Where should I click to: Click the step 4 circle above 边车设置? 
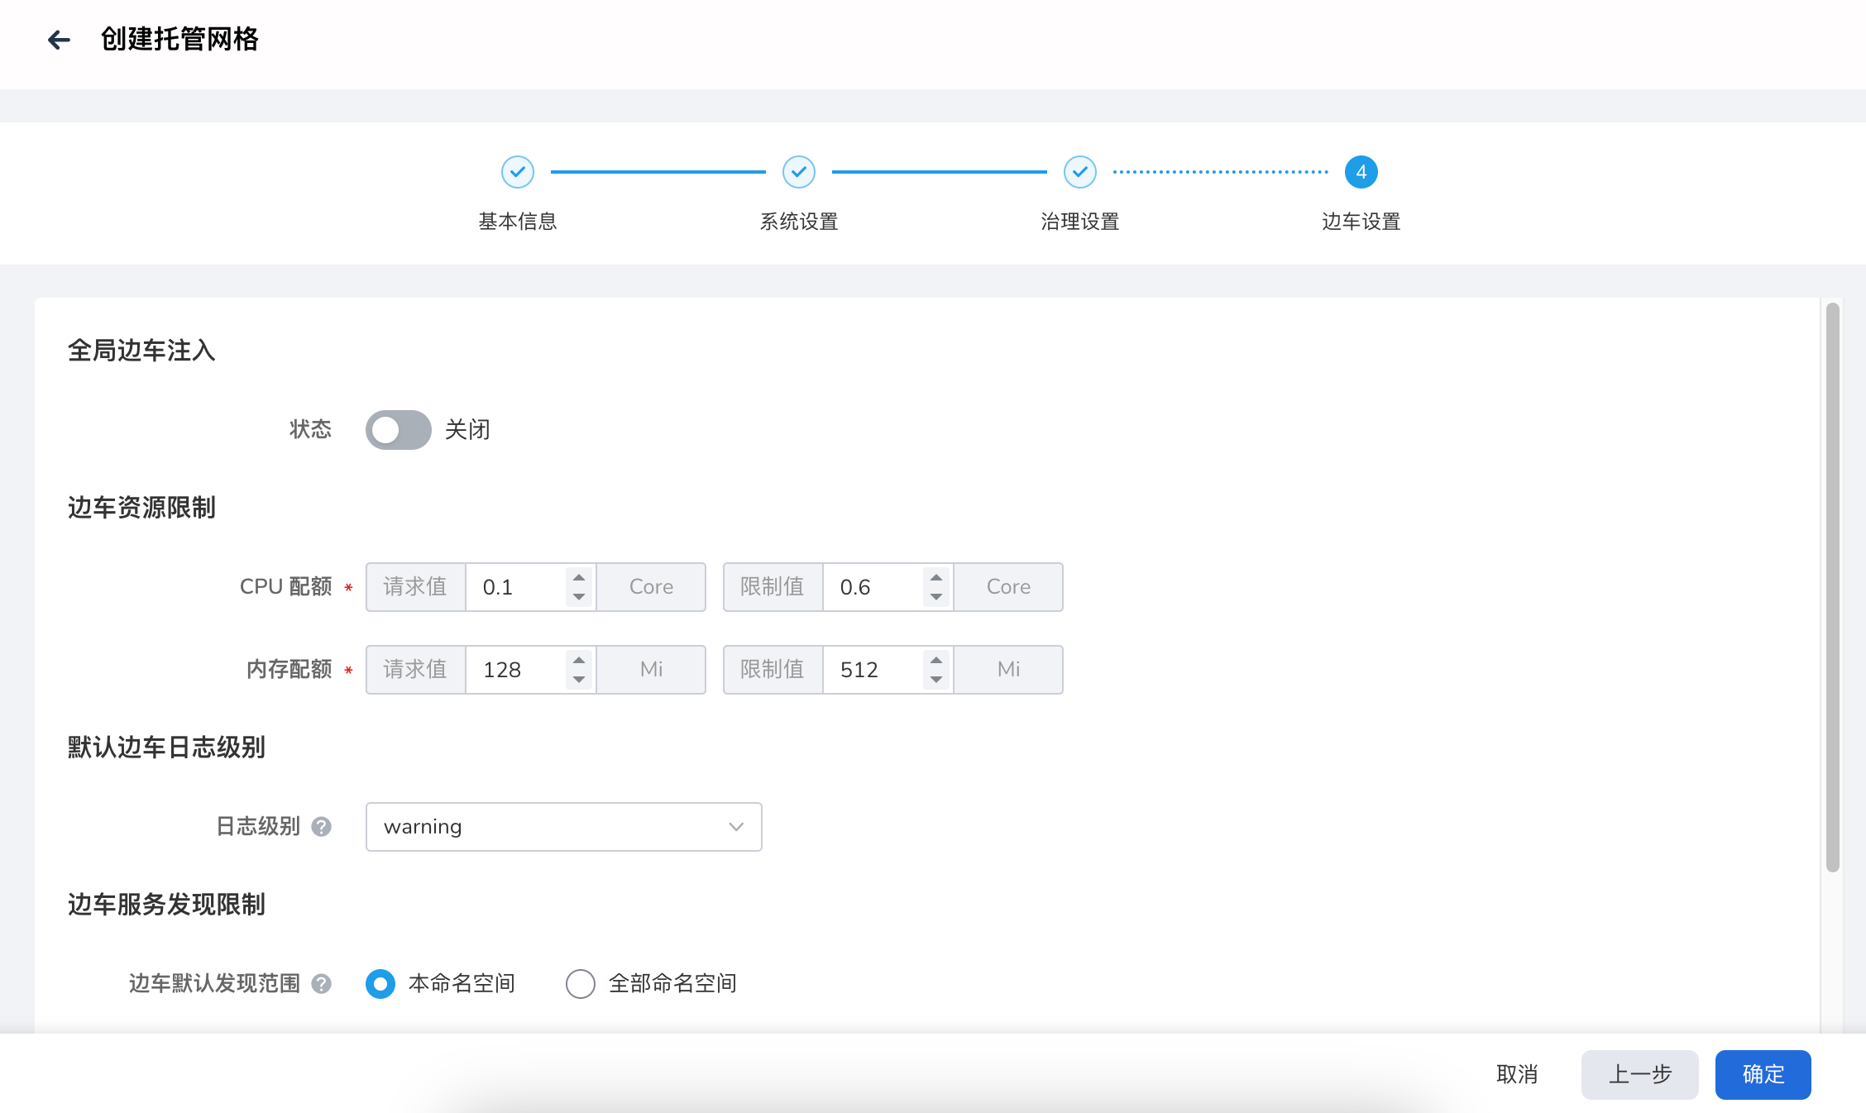1361,171
